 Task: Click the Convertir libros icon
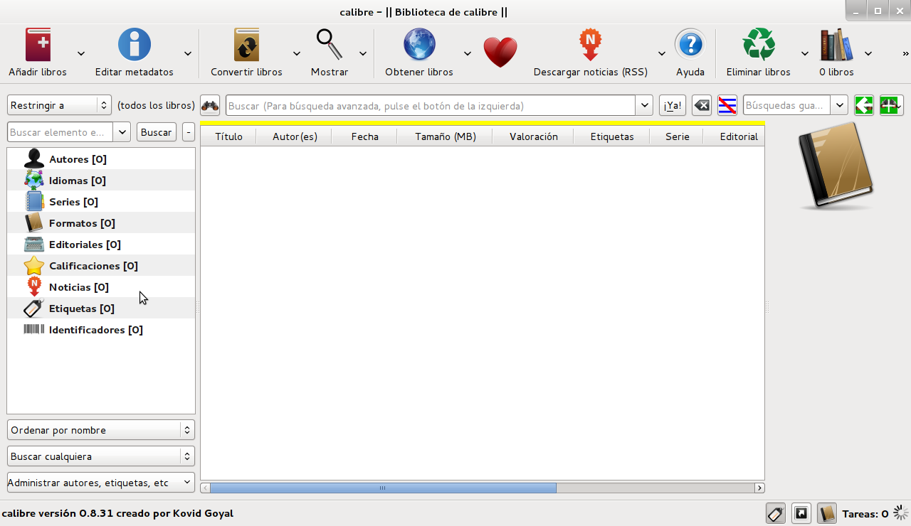246,45
